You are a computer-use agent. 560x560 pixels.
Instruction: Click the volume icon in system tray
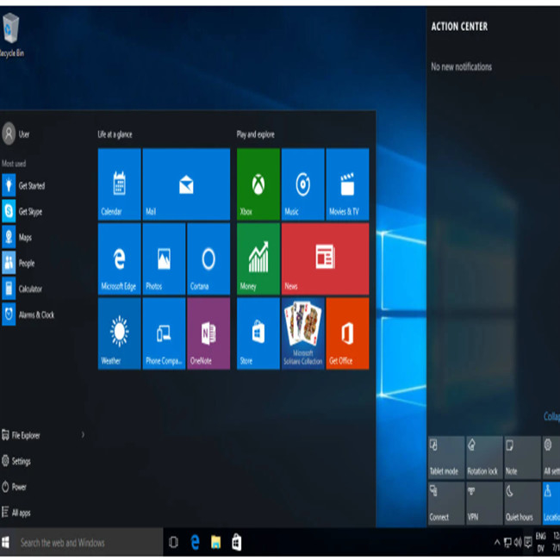point(518,543)
